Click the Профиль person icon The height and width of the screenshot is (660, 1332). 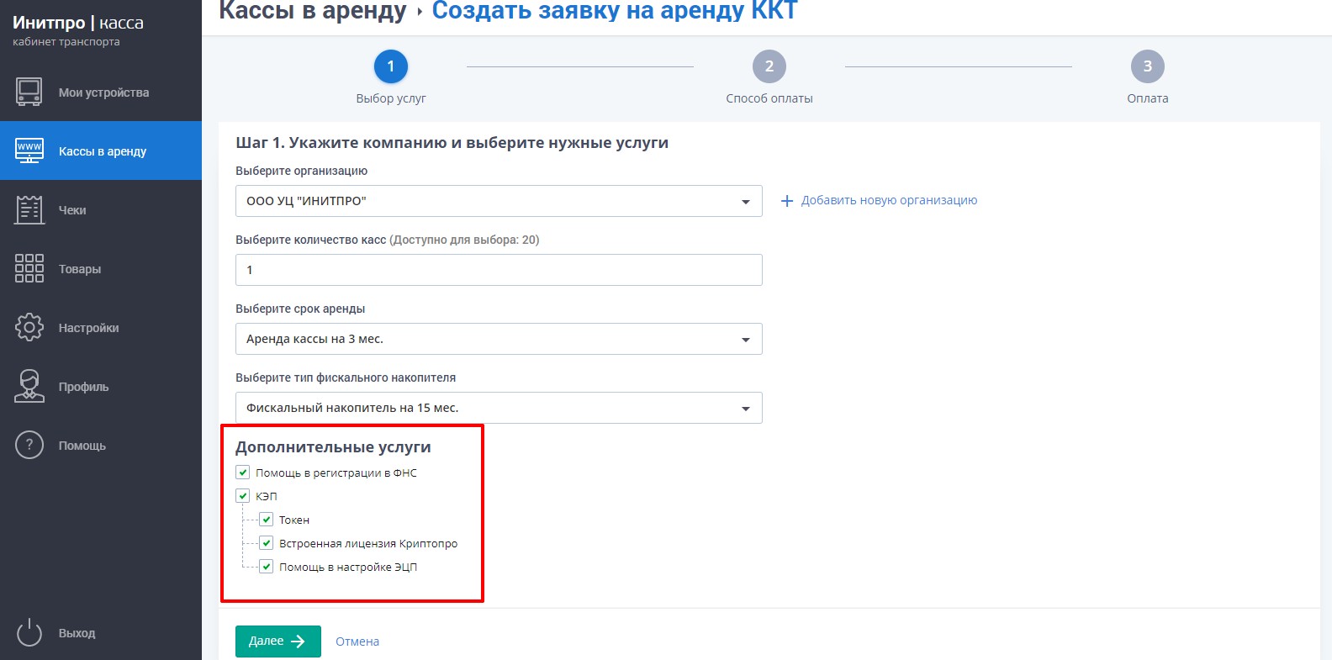pos(29,386)
